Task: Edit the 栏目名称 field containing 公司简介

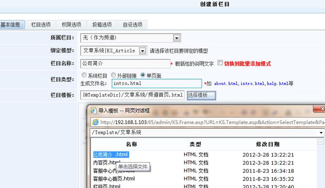Action: point(125,64)
